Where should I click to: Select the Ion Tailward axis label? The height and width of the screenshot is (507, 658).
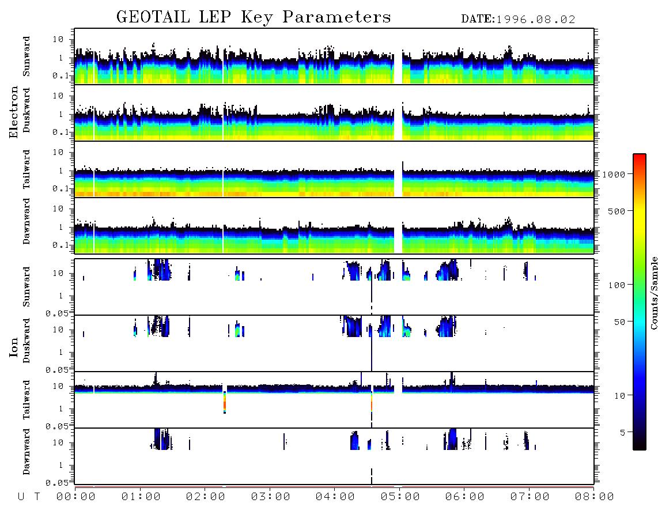coord(27,400)
